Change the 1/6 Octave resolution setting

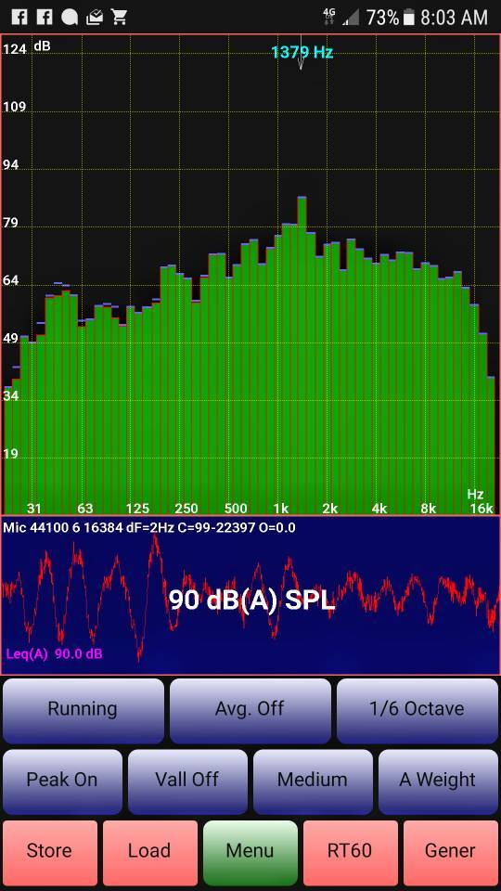coord(417,710)
